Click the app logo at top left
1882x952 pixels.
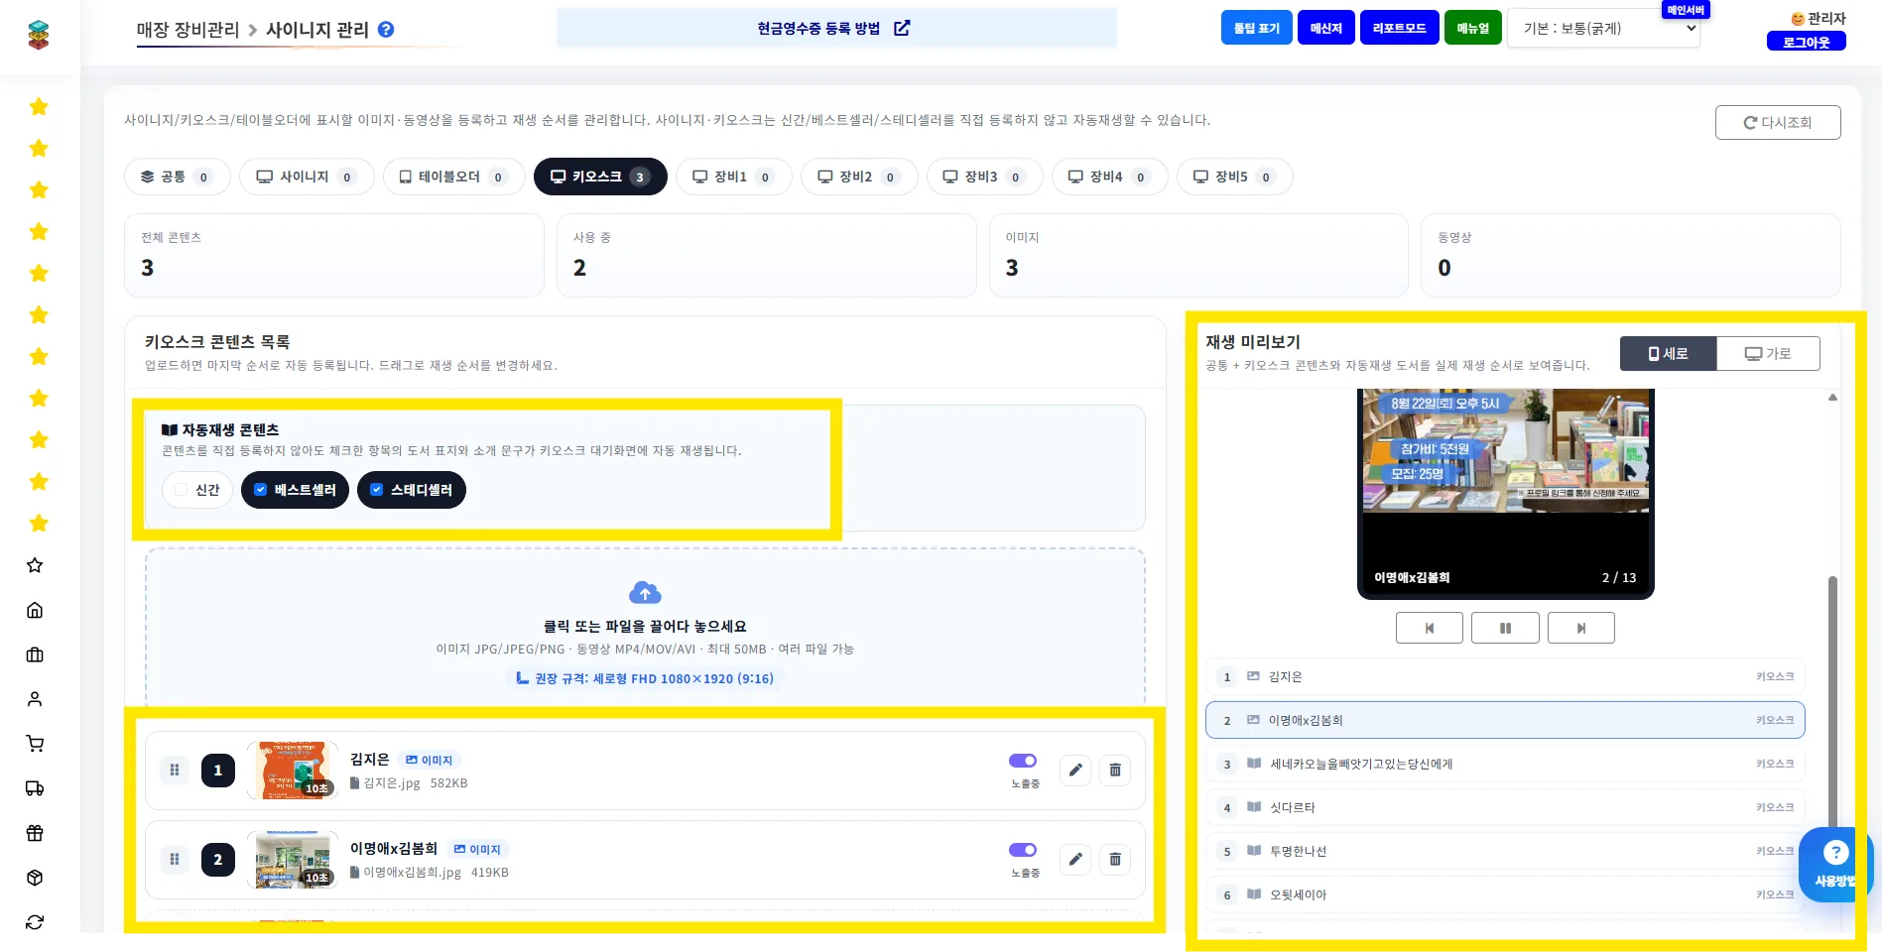coord(39,36)
